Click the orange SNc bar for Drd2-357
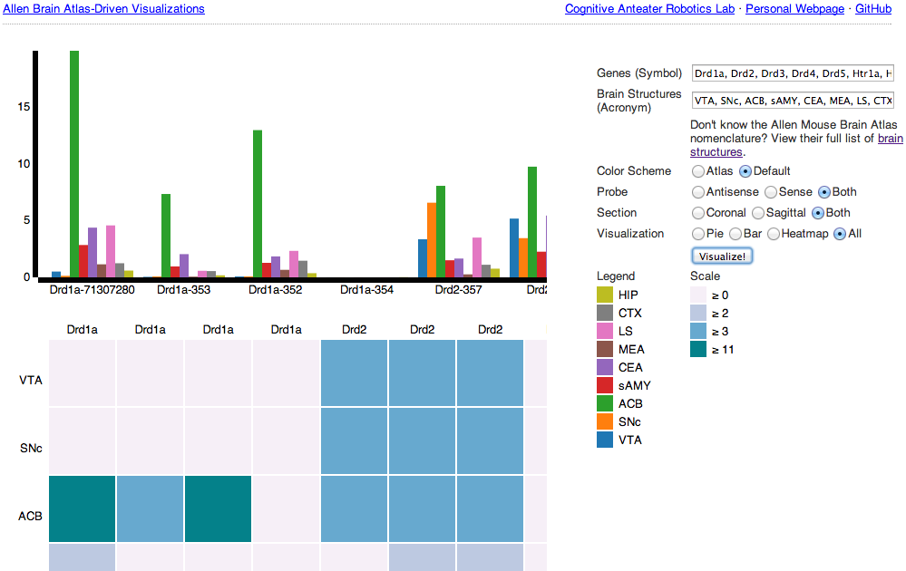906x571 pixels. pyautogui.click(x=432, y=240)
